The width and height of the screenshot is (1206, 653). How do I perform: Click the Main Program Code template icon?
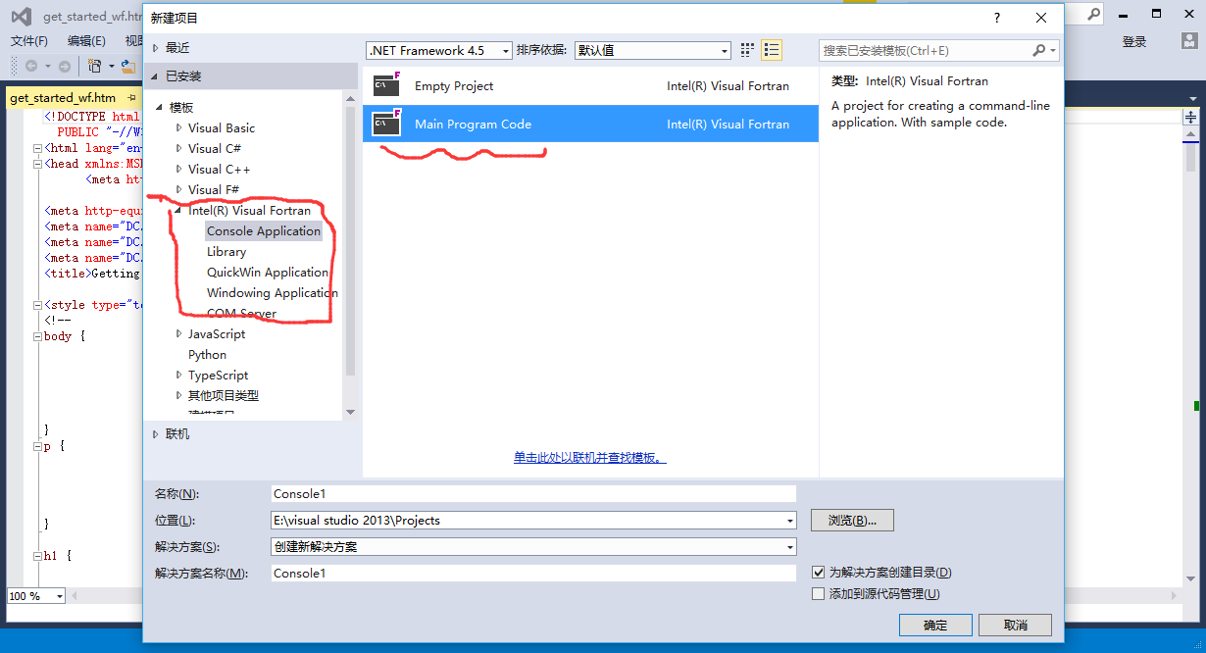pyautogui.click(x=387, y=125)
